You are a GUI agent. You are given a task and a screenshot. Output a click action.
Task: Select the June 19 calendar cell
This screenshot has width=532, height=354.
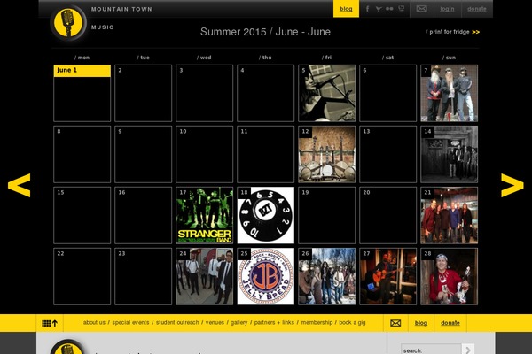(x=326, y=215)
